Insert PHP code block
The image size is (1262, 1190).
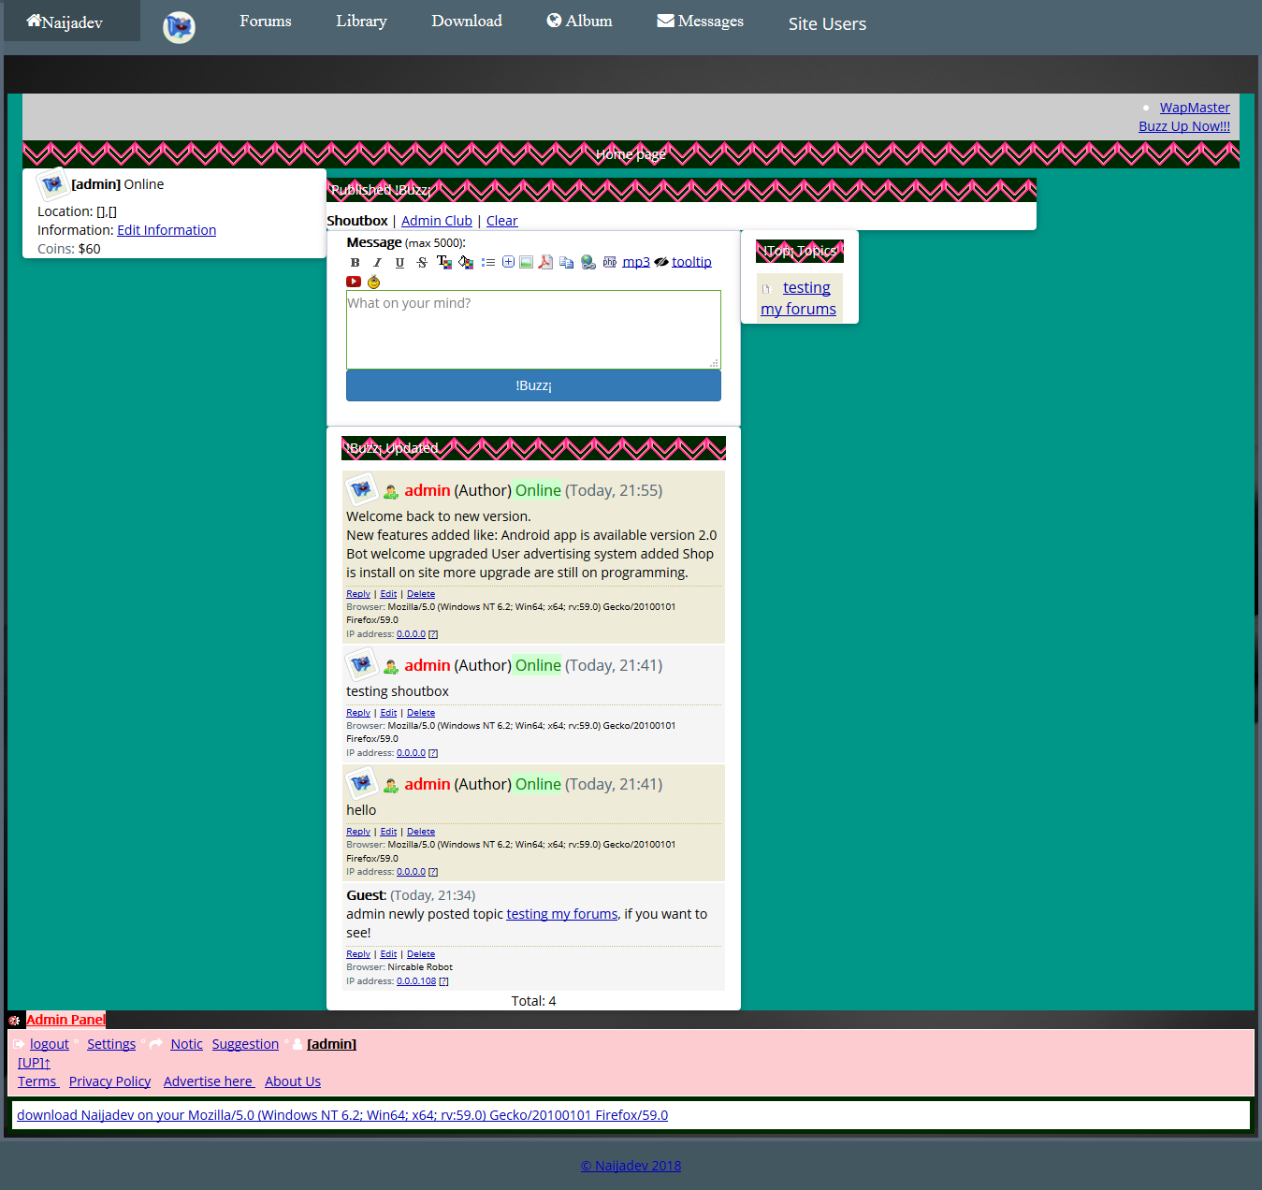610,262
